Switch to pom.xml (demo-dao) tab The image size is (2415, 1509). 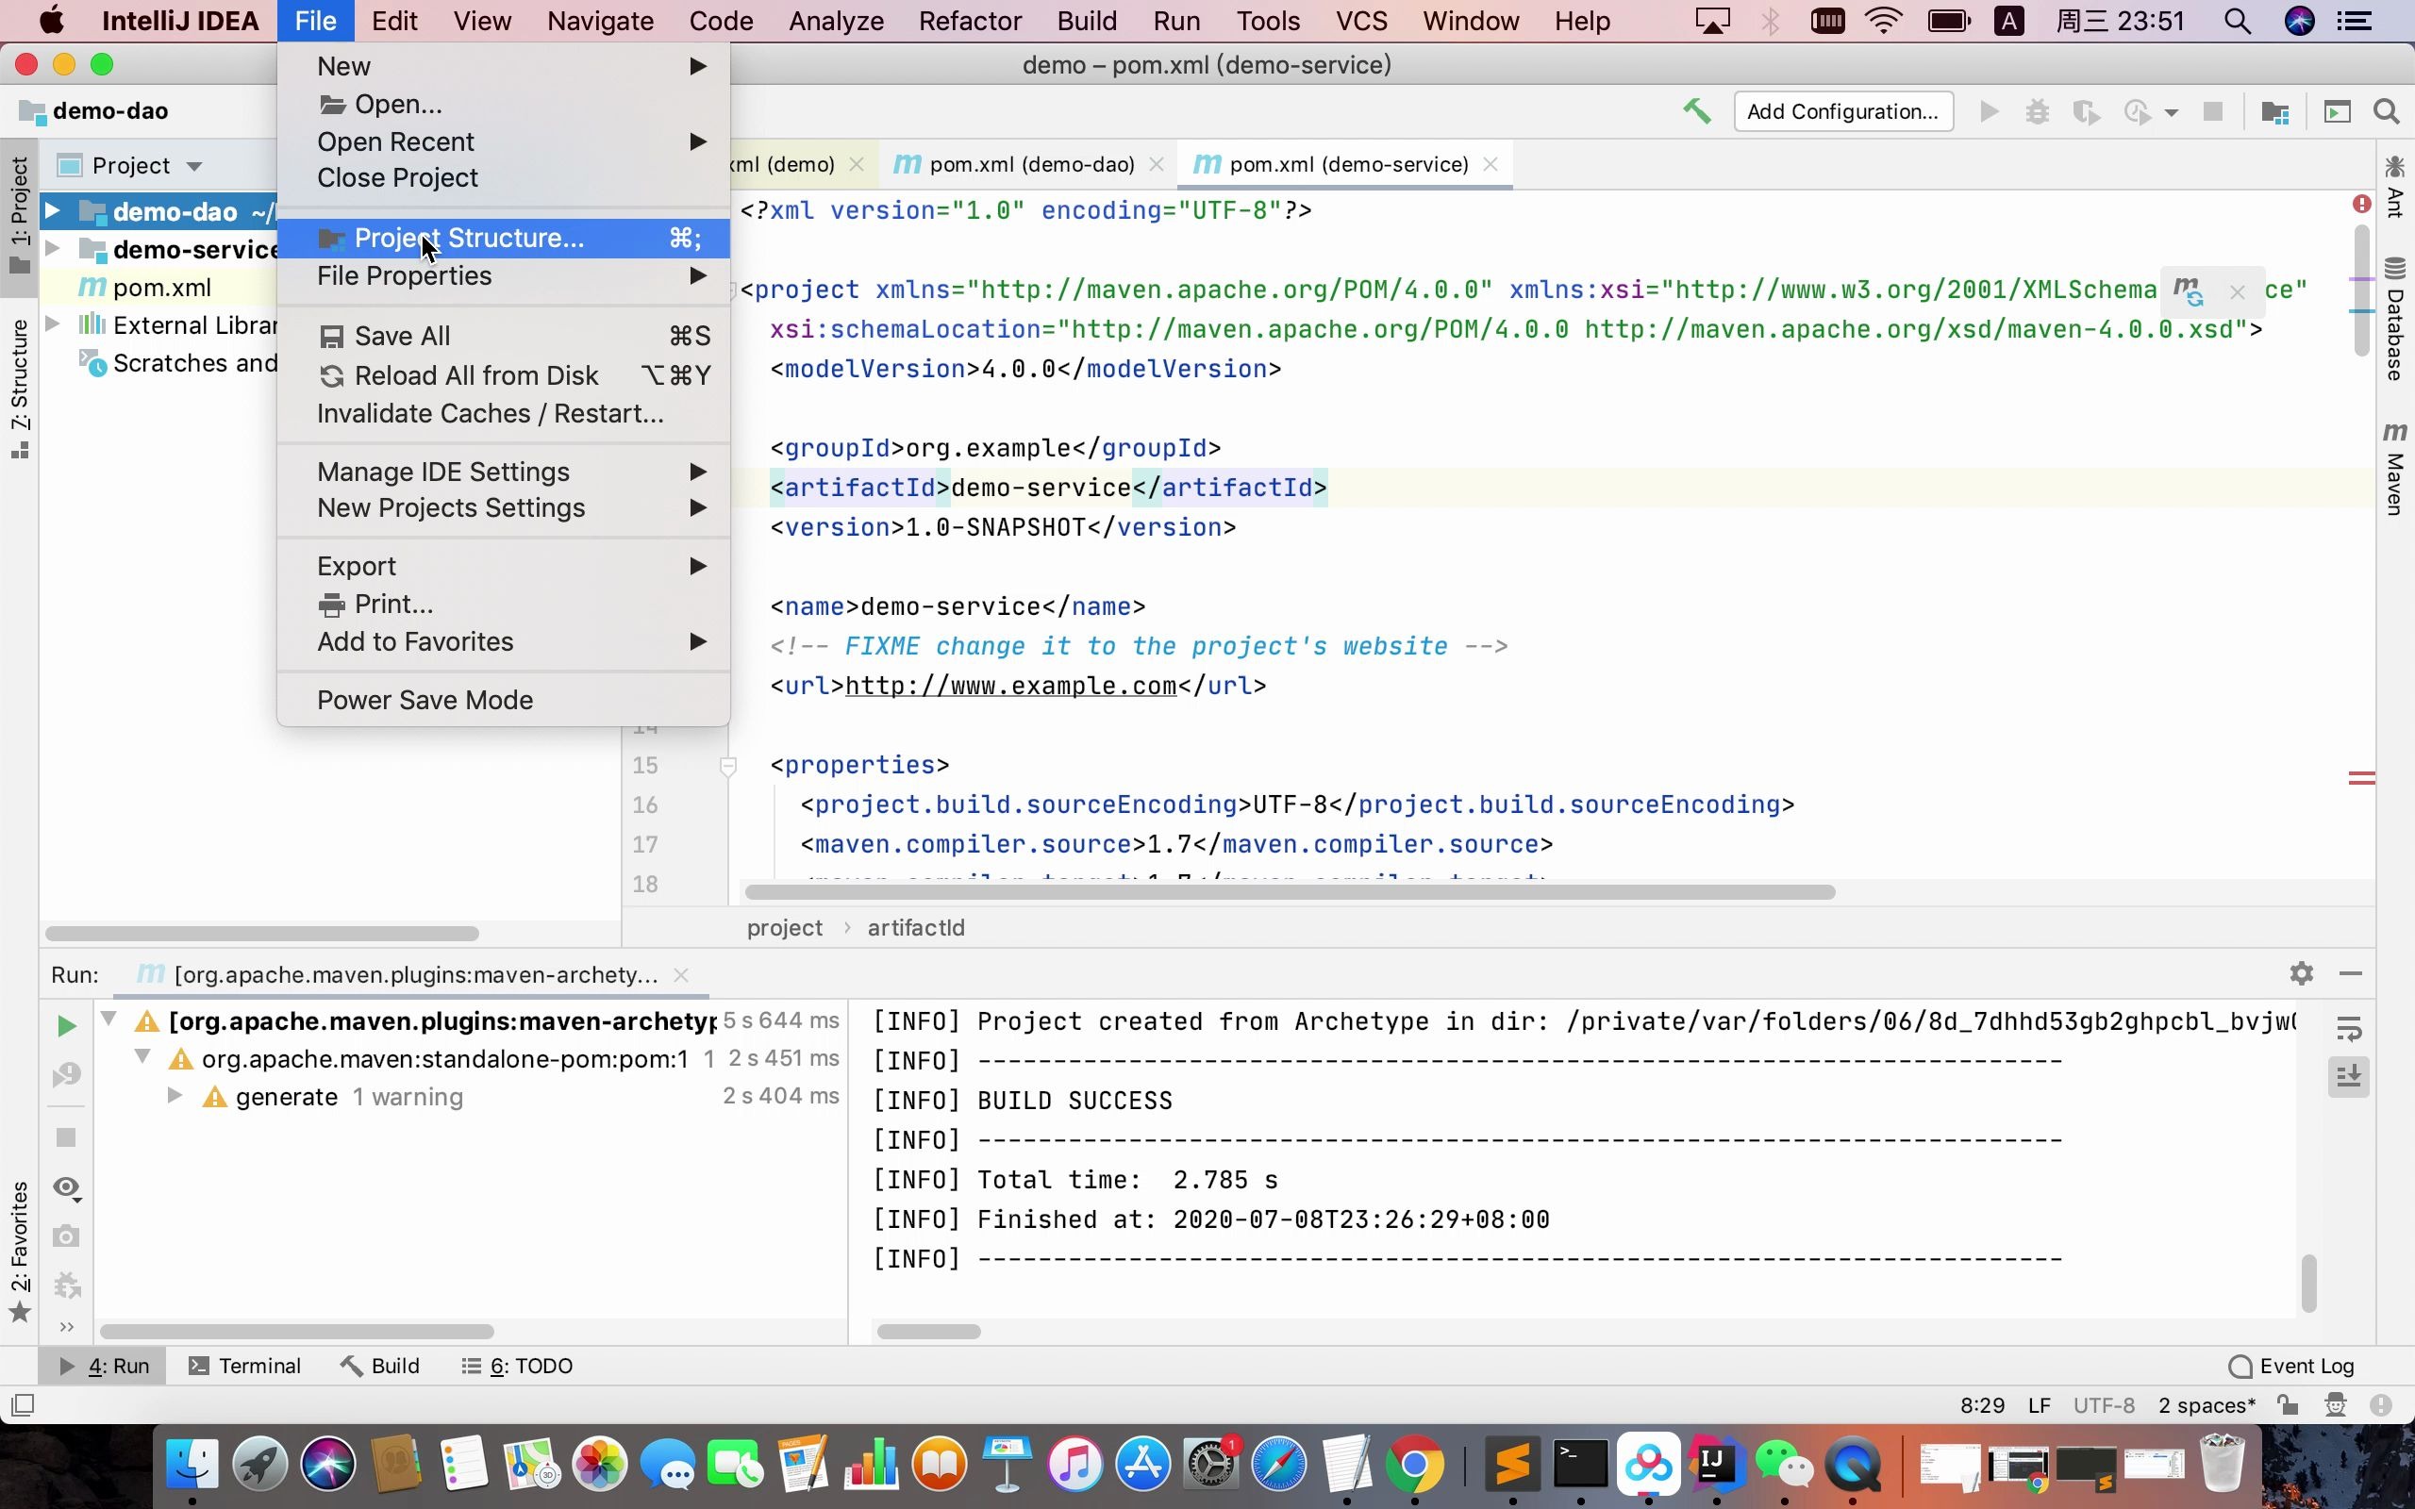click(x=1031, y=165)
